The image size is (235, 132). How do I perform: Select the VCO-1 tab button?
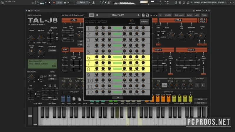[x=202, y=19]
